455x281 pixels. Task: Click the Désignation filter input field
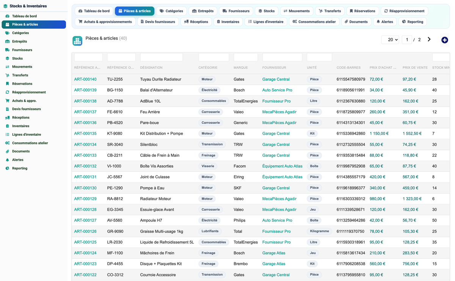coord(162,57)
